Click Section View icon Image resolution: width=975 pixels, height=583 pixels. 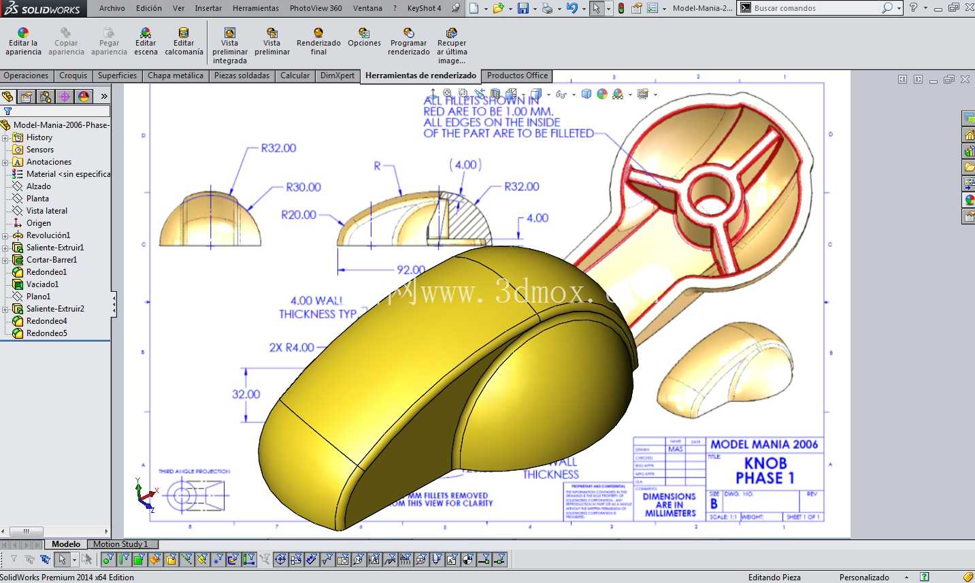coord(496,94)
